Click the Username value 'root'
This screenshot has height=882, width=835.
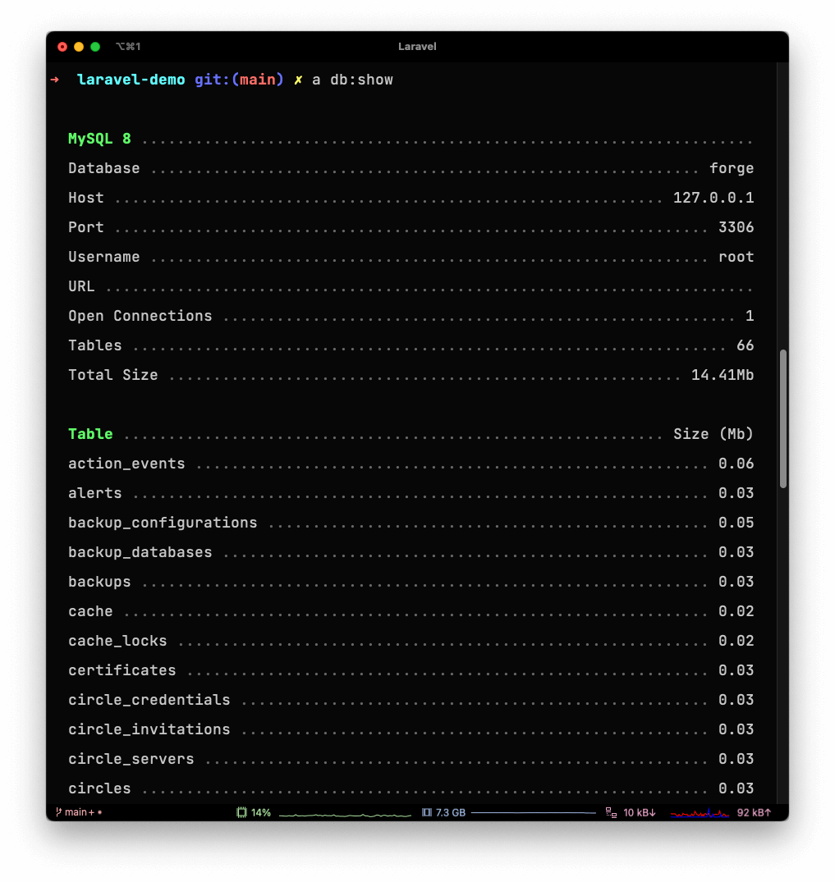pos(736,257)
